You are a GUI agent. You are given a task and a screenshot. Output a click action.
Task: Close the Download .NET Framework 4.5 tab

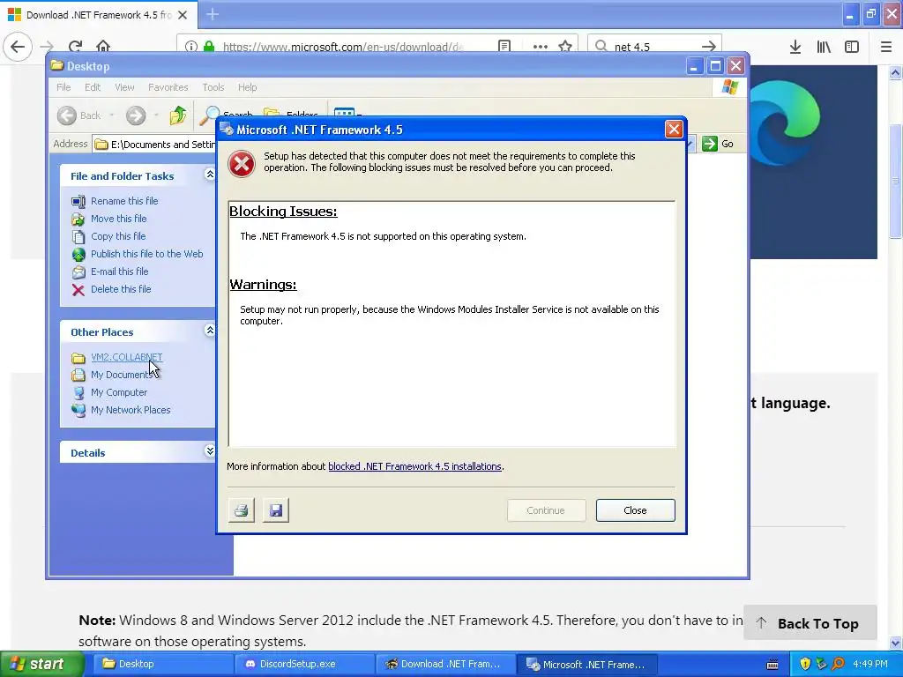click(x=183, y=15)
